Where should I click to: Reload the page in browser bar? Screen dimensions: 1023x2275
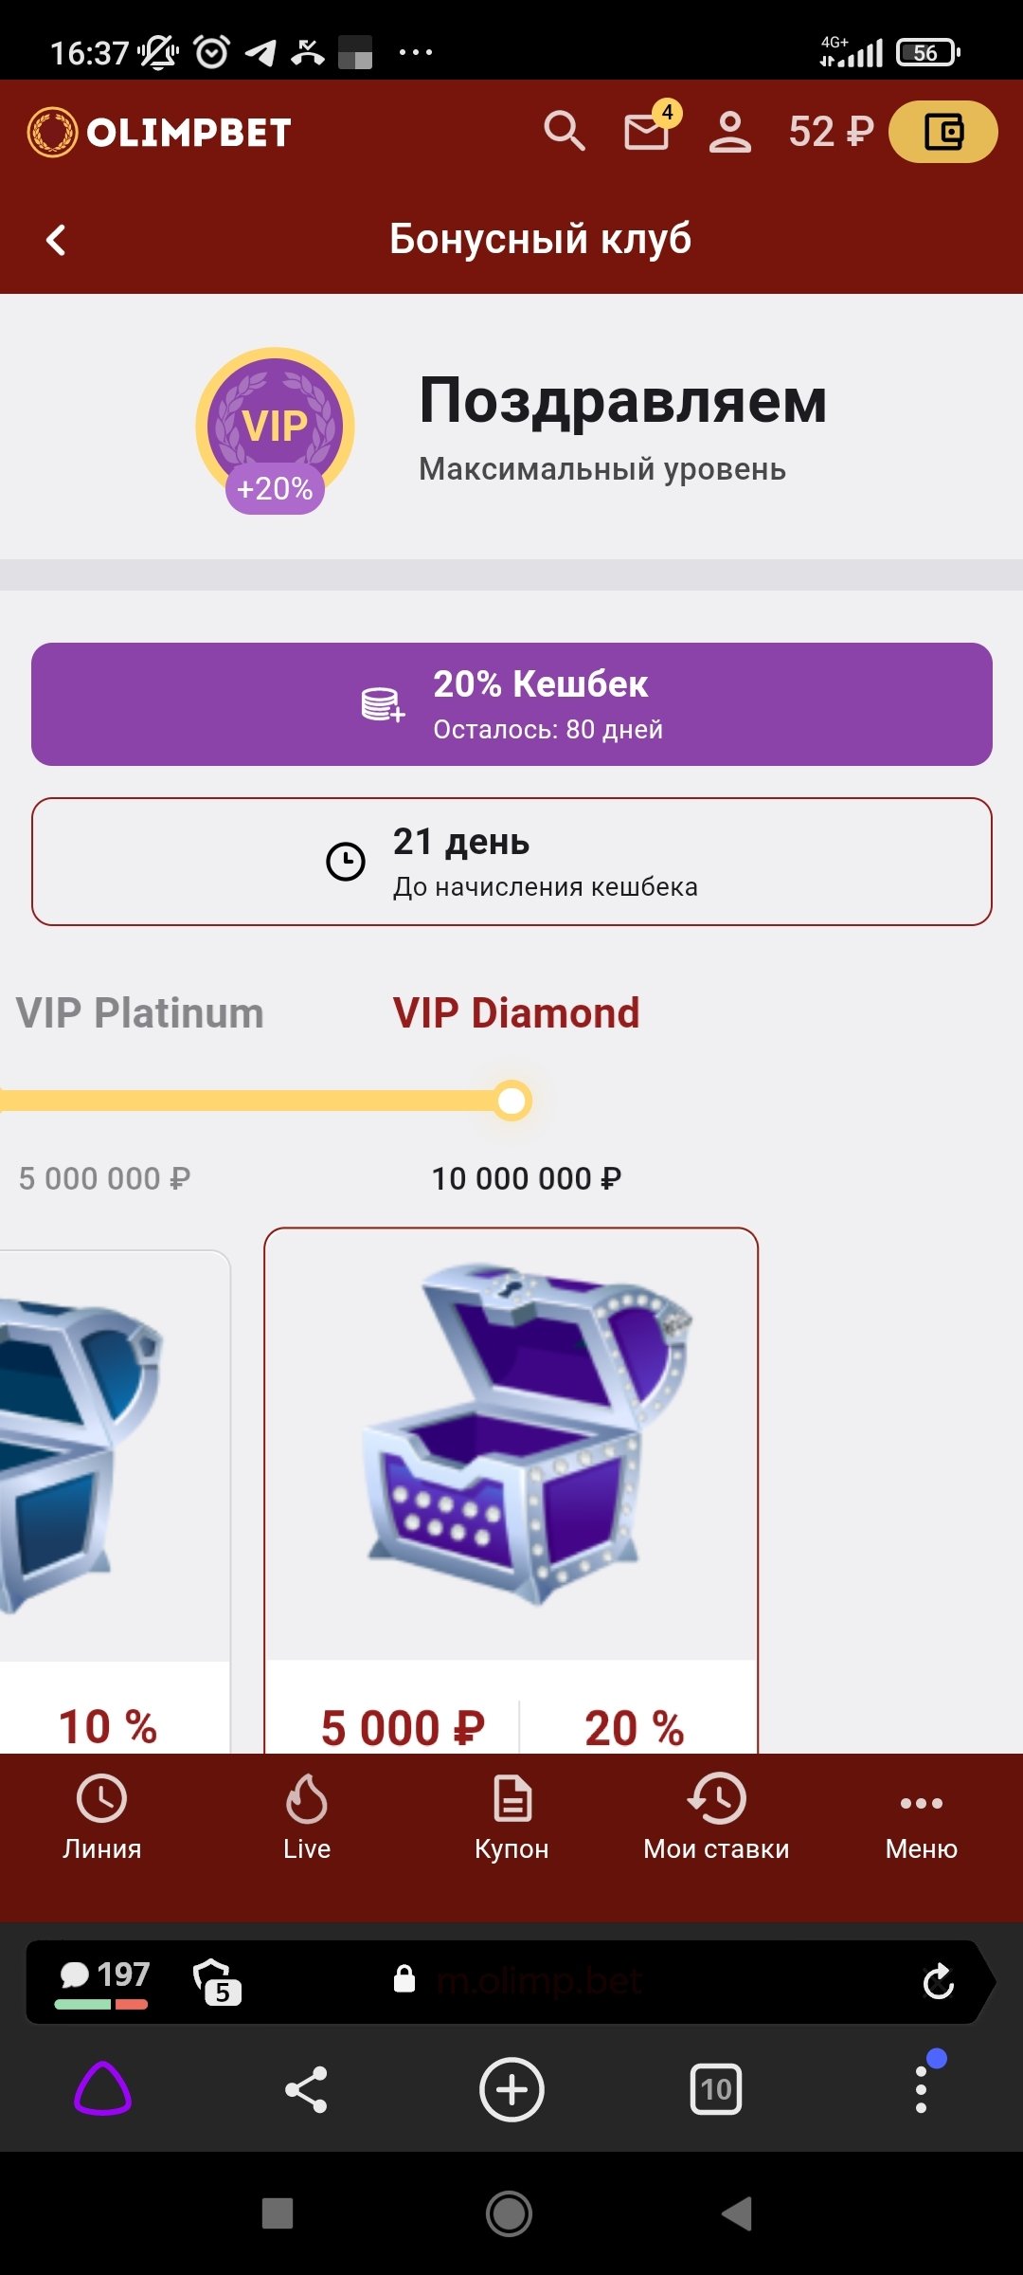938,1981
